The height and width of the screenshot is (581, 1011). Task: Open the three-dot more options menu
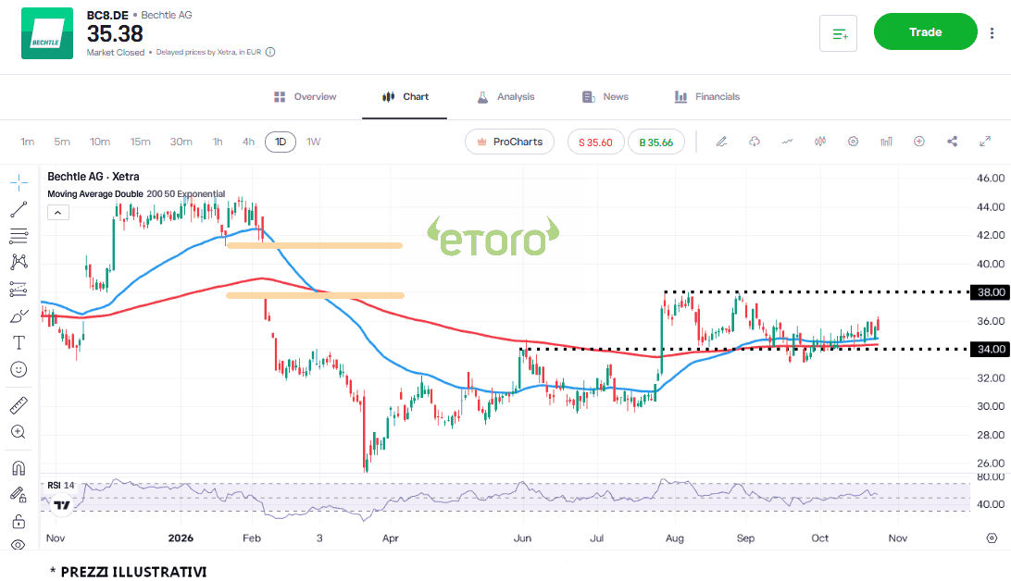[992, 33]
